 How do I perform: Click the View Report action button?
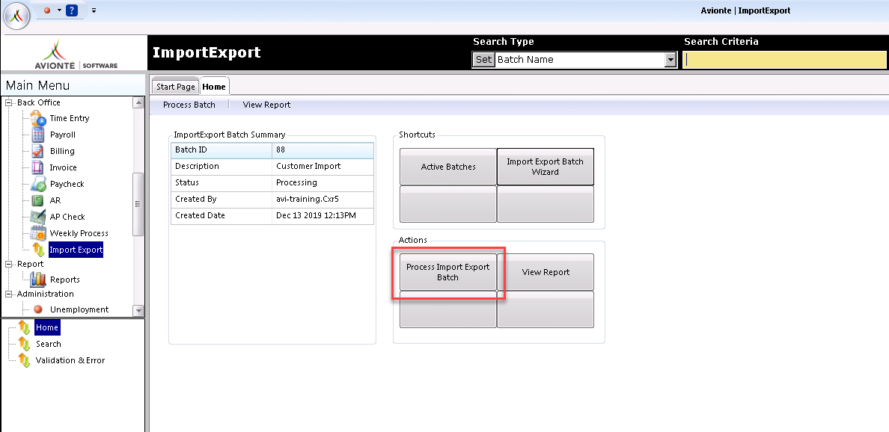[546, 272]
